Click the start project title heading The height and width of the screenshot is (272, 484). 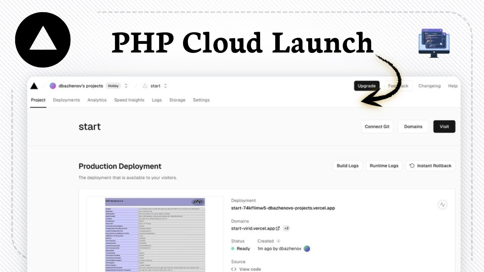(x=90, y=127)
